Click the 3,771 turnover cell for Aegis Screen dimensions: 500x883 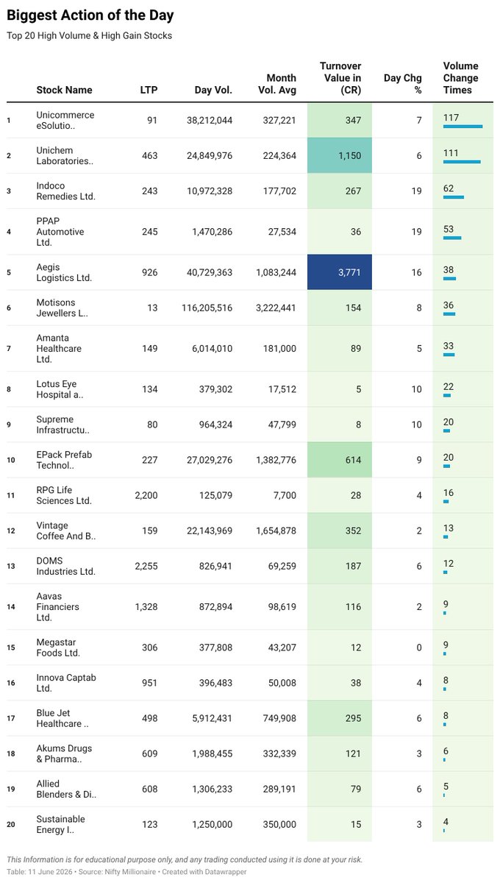tap(340, 272)
